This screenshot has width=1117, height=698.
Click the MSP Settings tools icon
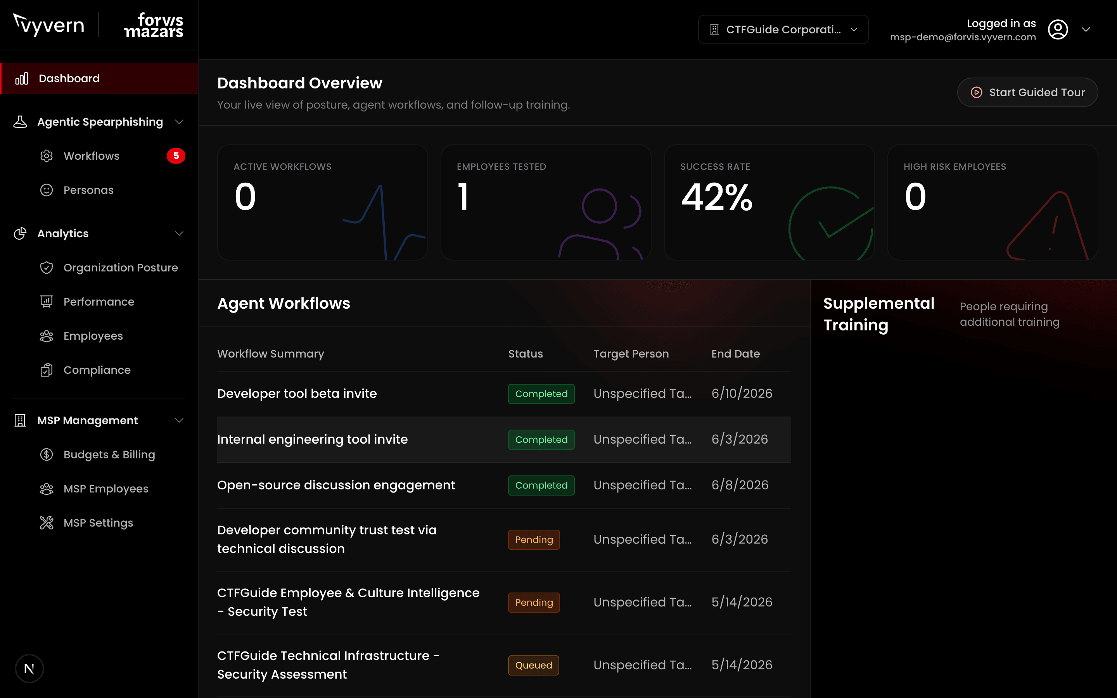47,523
